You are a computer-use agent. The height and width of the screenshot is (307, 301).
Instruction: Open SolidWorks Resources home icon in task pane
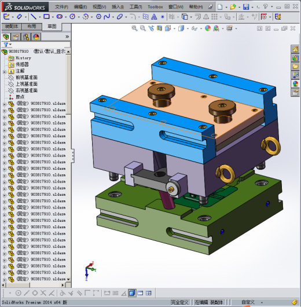295,49
